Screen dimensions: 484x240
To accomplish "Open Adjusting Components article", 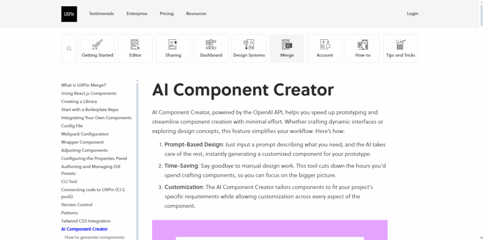I will [85, 150].
